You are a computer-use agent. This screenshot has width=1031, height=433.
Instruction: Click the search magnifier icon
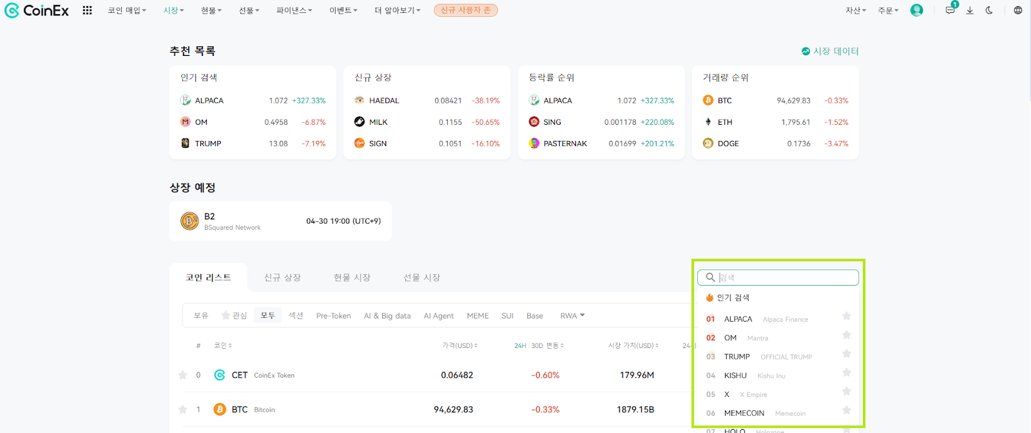click(710, 277)
